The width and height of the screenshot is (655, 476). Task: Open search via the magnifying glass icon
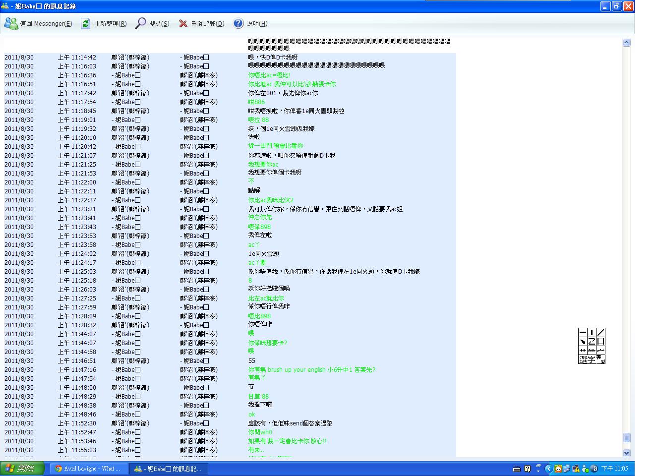point(140,23)
